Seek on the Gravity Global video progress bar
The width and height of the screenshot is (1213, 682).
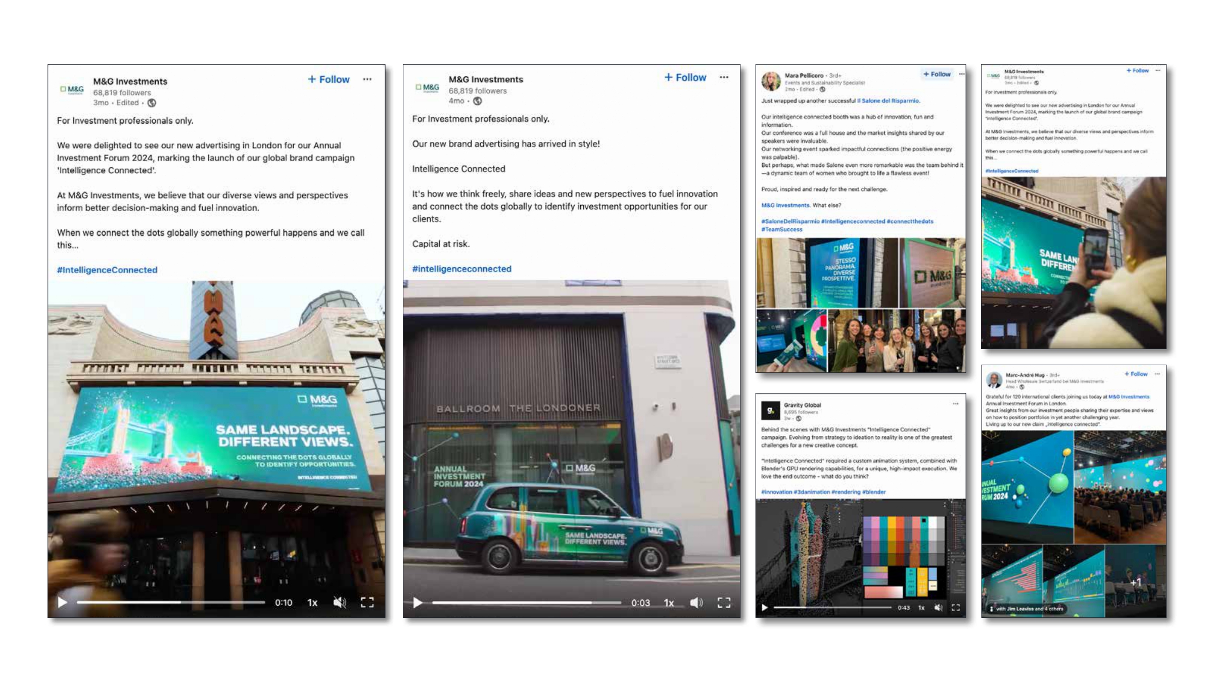coord(832,608)
